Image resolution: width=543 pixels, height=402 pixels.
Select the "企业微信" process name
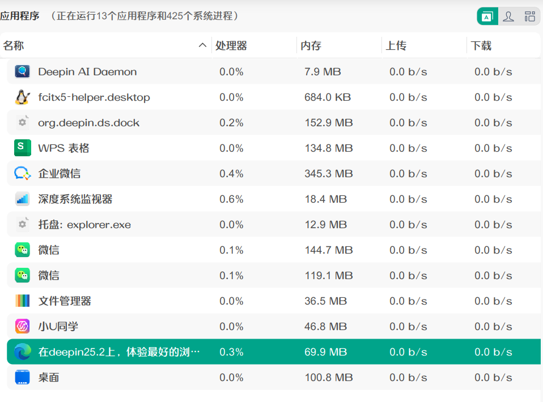coord(59,173)
